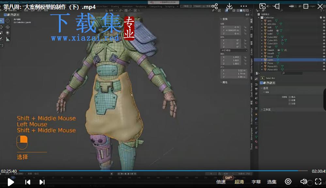This screenshot has width=326, height=188.
Task: Open the modifier wrench properties tab
Action: point(256,119)
